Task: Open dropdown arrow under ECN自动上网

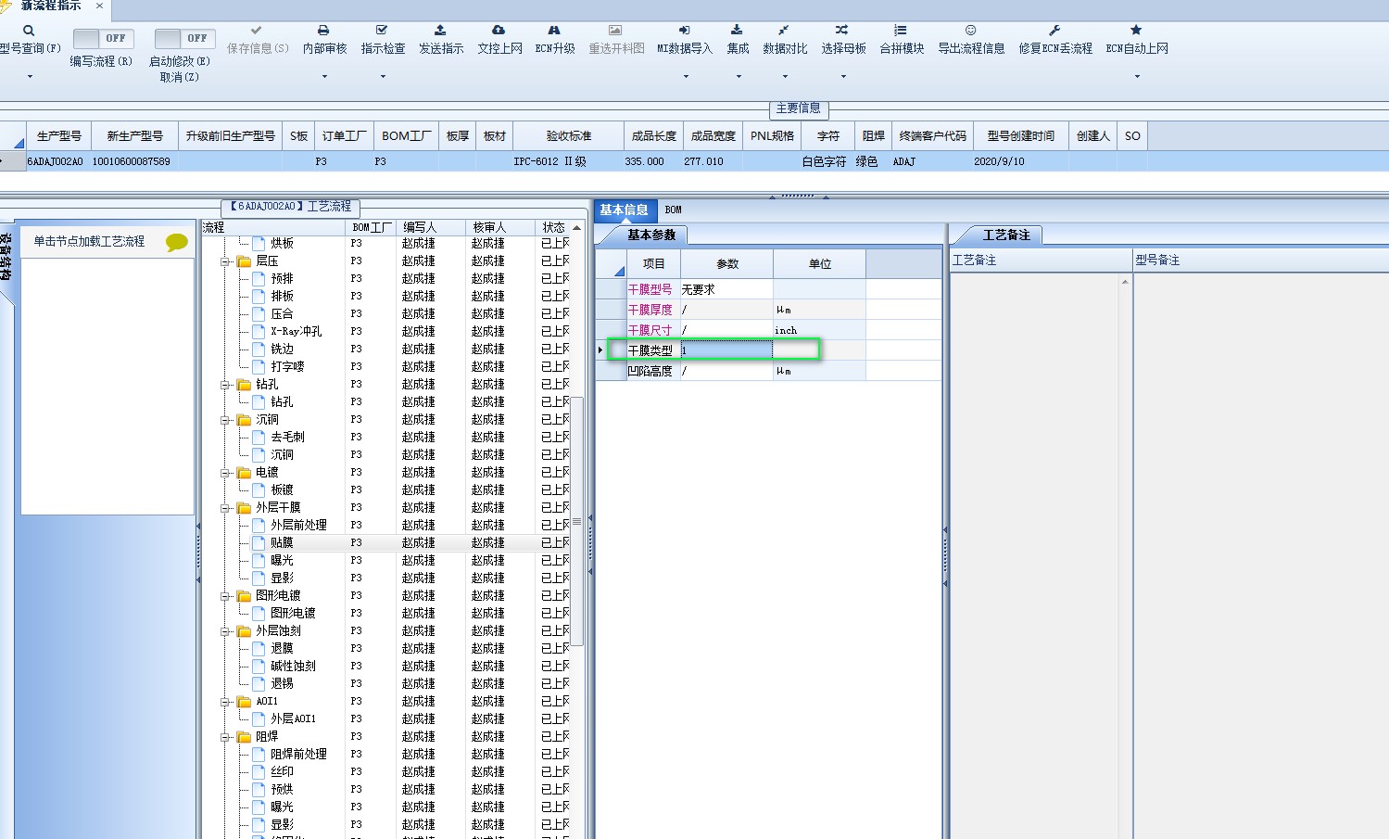Action: coord(1137,76)
